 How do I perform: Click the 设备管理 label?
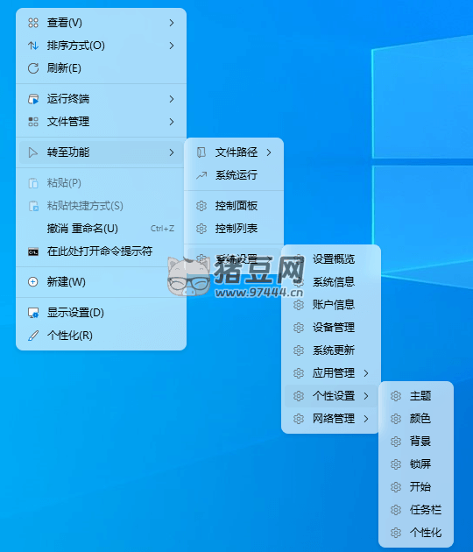(334, 328)
